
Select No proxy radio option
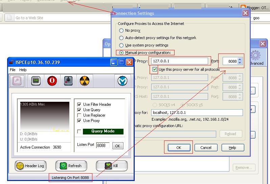pos(121,31)
